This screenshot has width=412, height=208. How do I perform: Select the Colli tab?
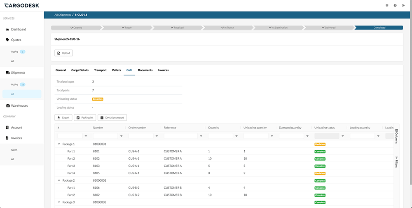click(x=129, y=70)
